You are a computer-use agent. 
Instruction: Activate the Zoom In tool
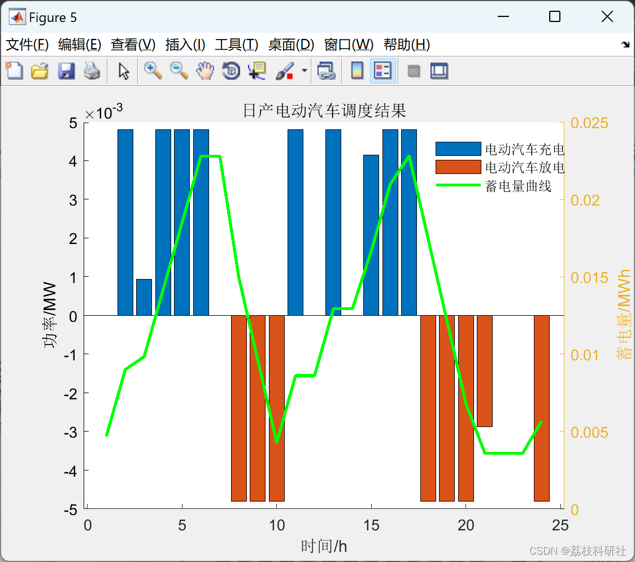153,71
